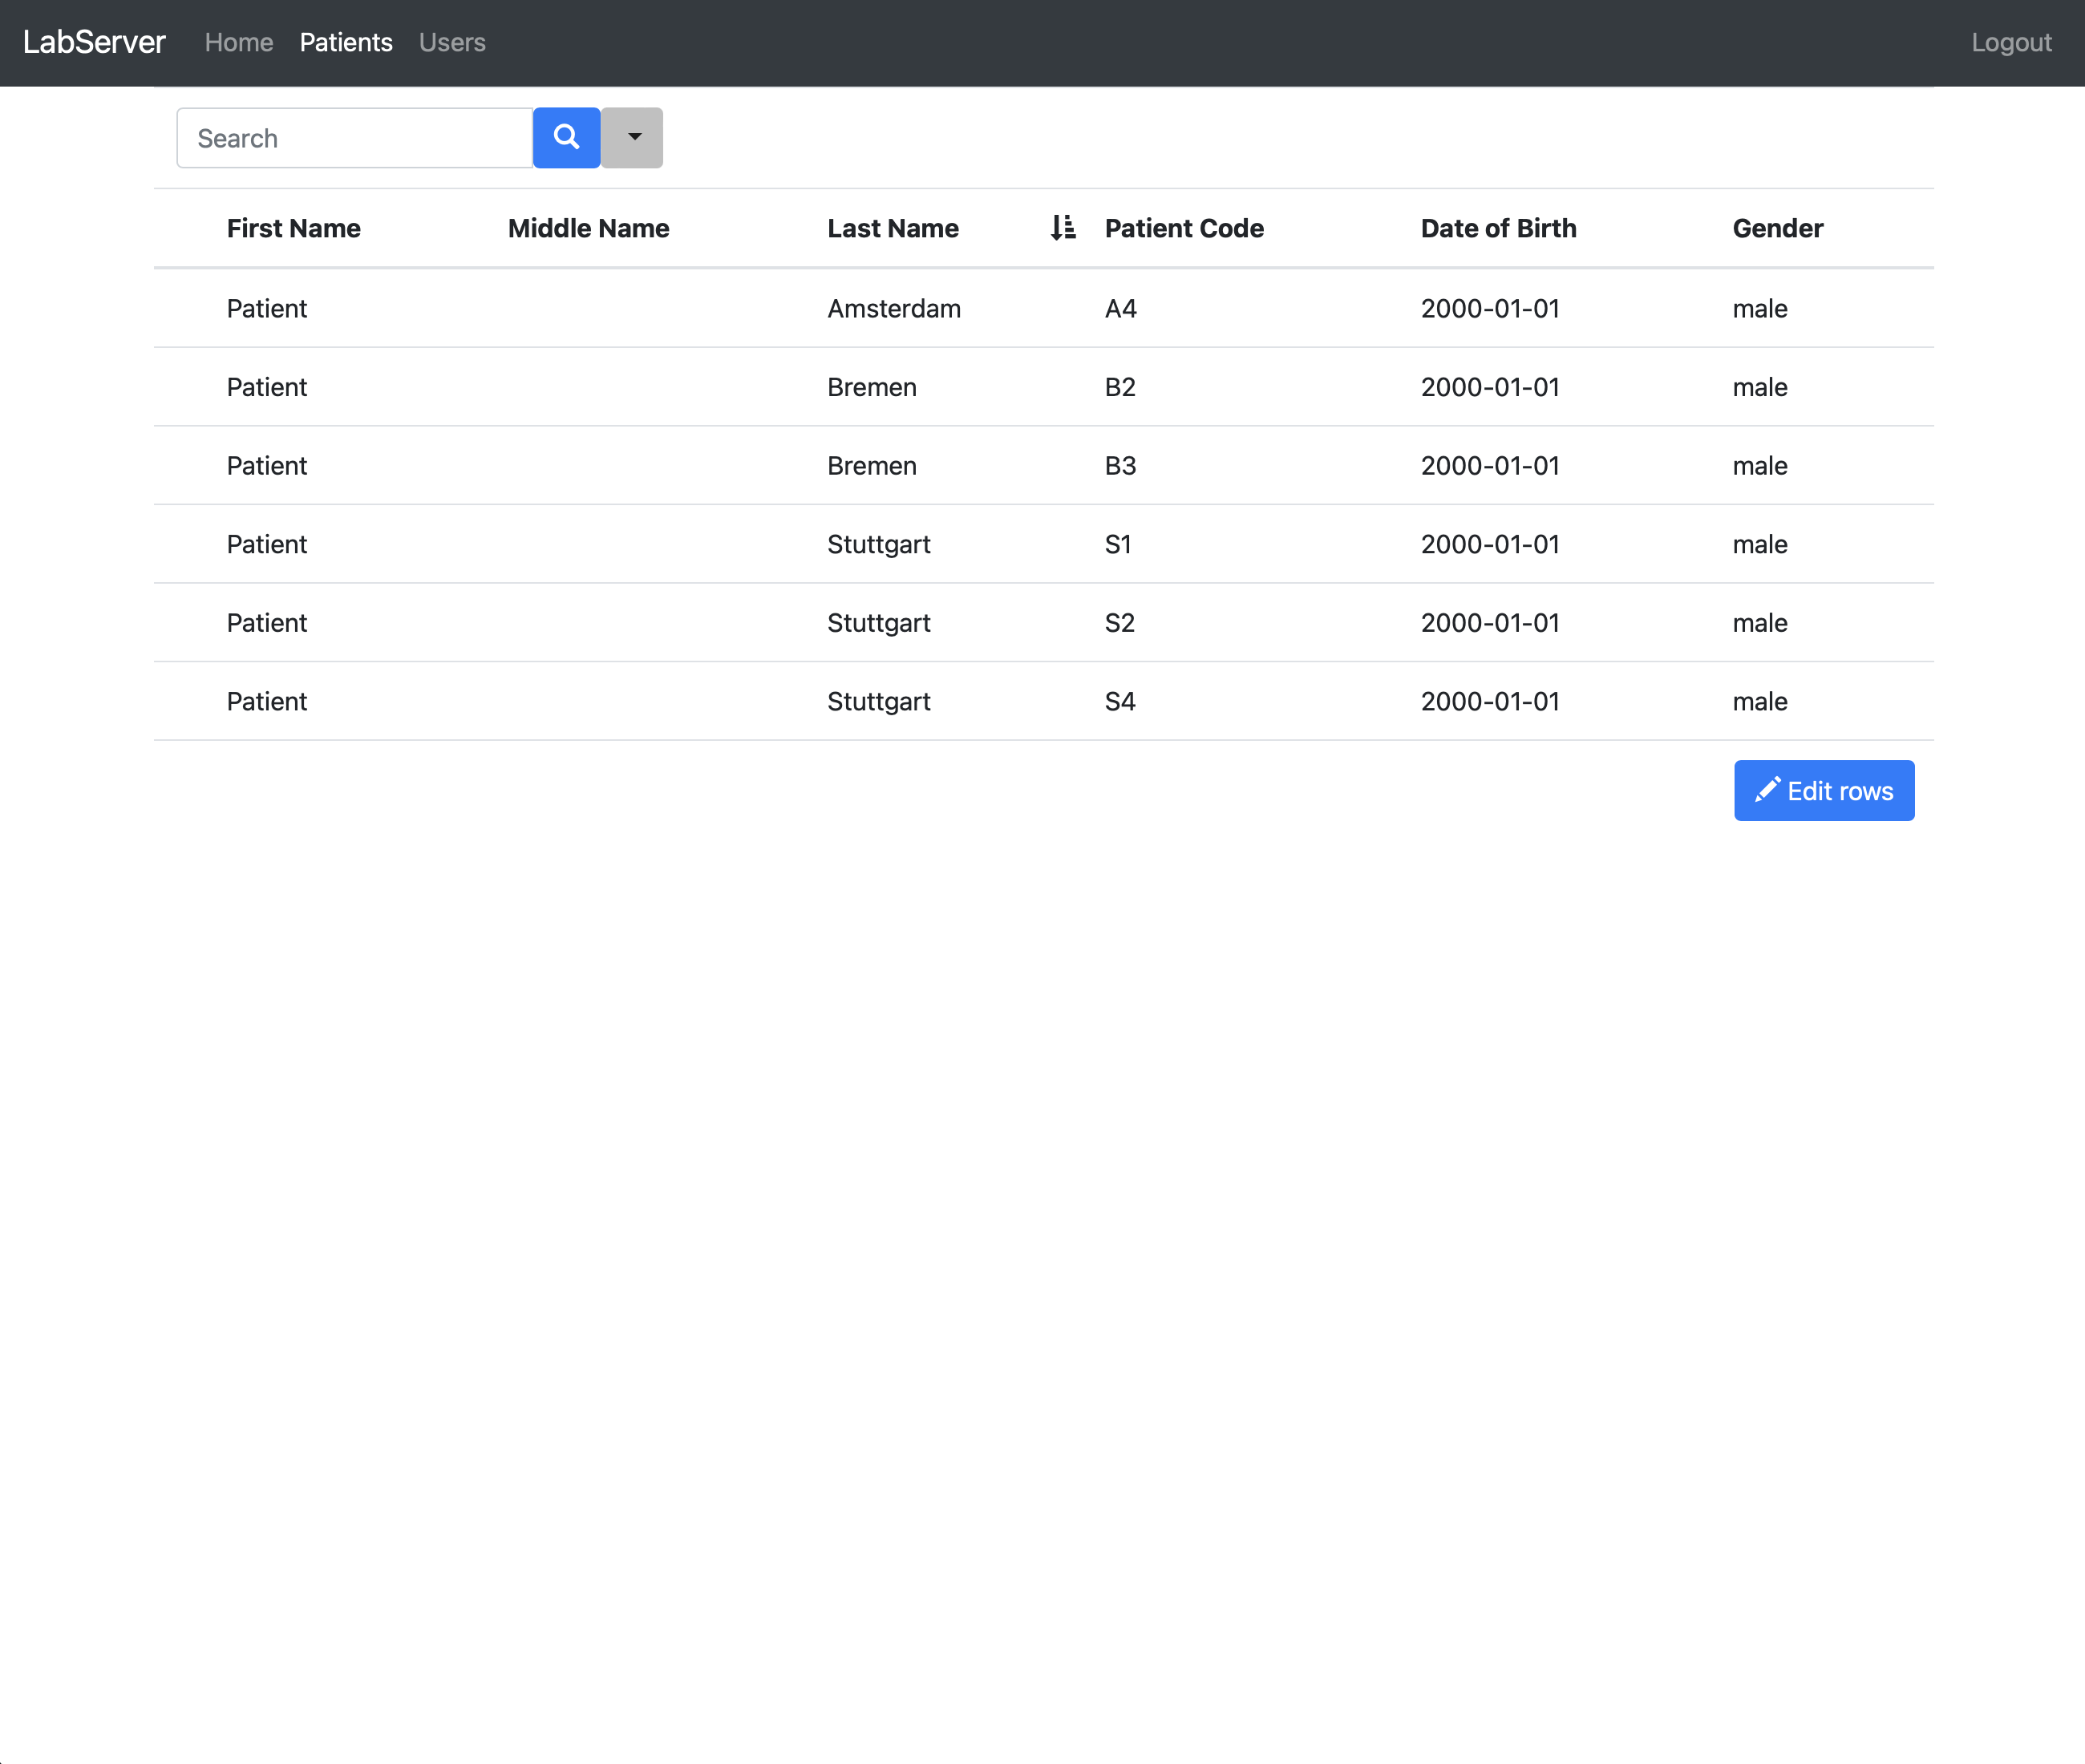2085x1764 pixels.
Task: Click the Logout link
Action: (2010, 42)
